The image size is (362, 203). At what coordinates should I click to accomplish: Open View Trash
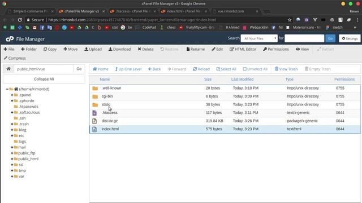[x=286, y=69]
